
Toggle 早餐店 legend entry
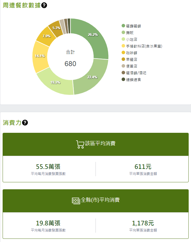129,59
